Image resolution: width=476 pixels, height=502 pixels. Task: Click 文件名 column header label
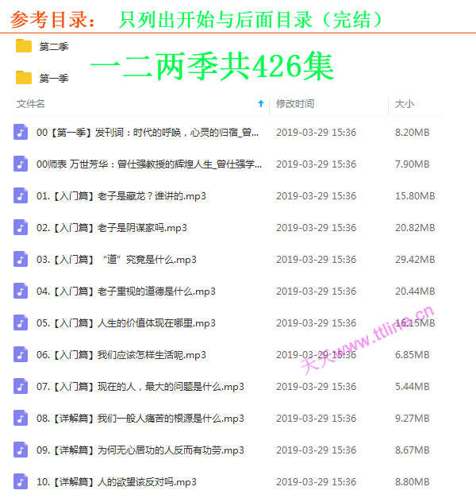point(31,104)
